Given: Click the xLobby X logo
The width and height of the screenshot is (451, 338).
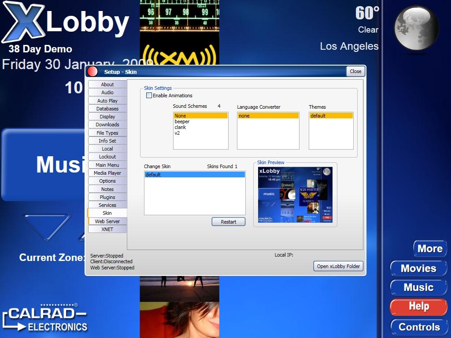Looking at the screenshot, I should tap(24, 22).
